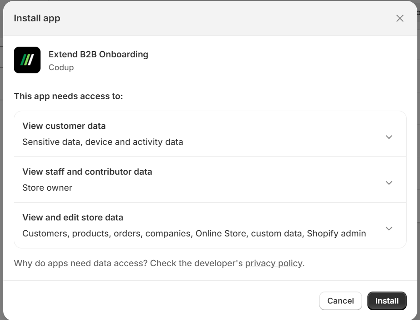
Task: Close the Install app dialog
Action: click(x=400, y=18)
